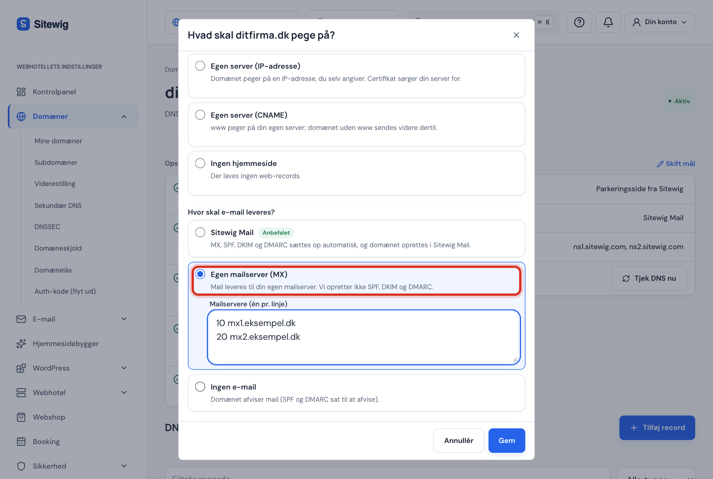Click the Booking calendar icon
713x479 pixels.
tap(21, 441)
